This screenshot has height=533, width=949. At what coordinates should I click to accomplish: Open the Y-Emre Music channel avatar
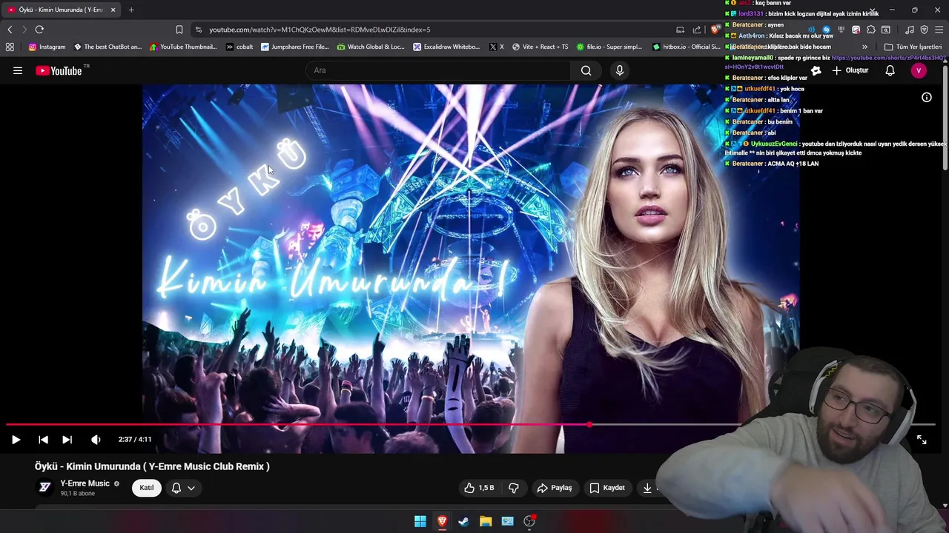[44, 487]
